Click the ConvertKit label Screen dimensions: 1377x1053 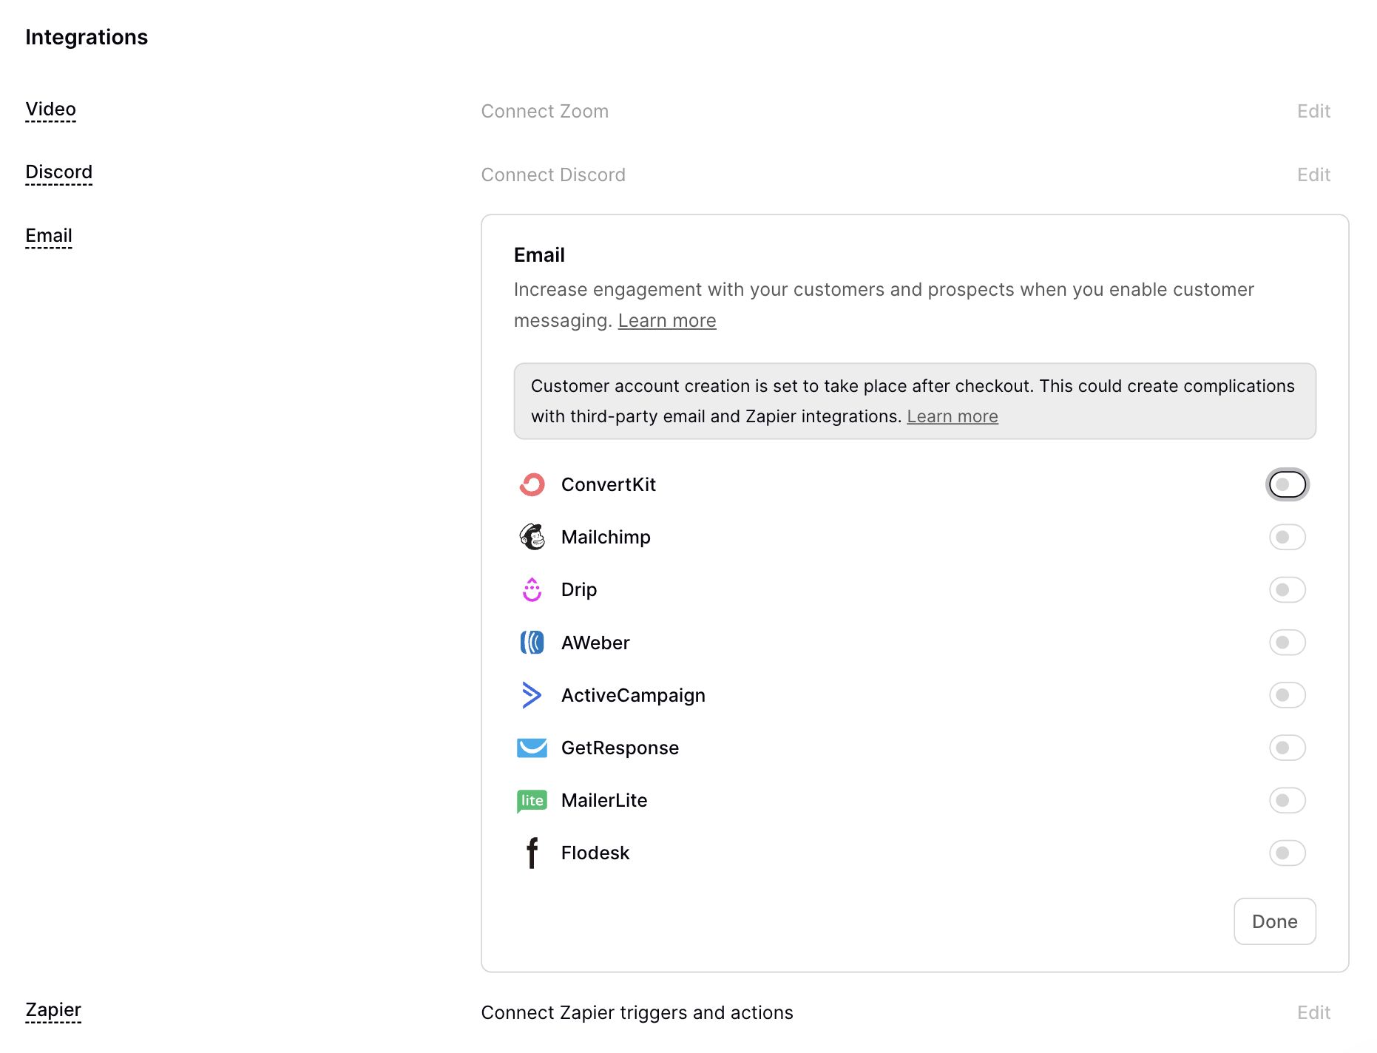point(609,484)
